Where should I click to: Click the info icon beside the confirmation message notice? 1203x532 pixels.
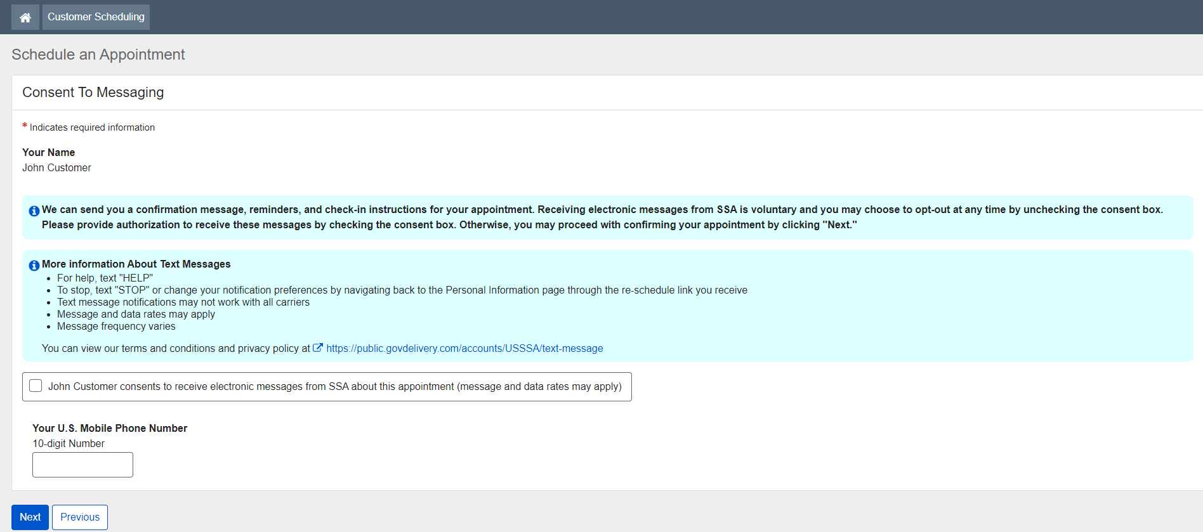[x=34, y=211]
